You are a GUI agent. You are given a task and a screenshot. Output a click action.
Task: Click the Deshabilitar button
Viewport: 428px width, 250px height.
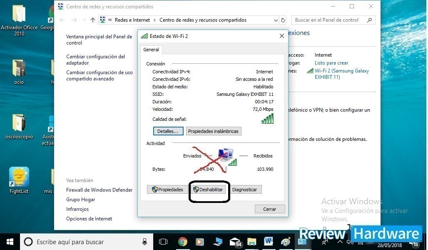click(x=209, y=189)
